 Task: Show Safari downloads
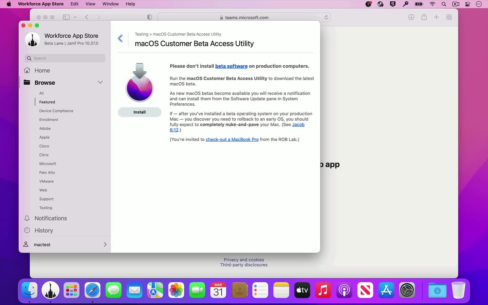tap(411, 17)
